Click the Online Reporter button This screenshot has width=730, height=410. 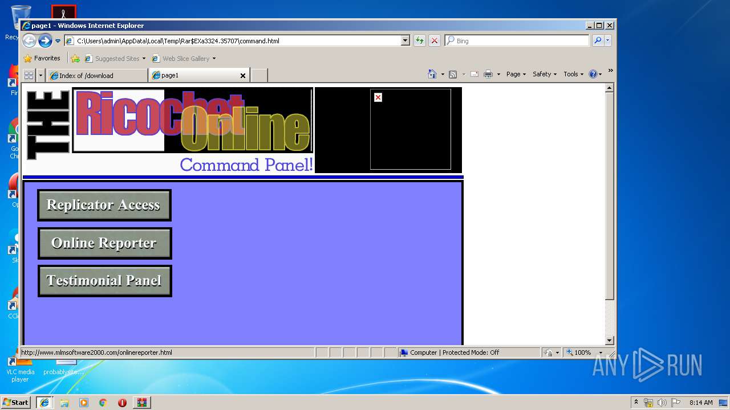click(104, 243)
